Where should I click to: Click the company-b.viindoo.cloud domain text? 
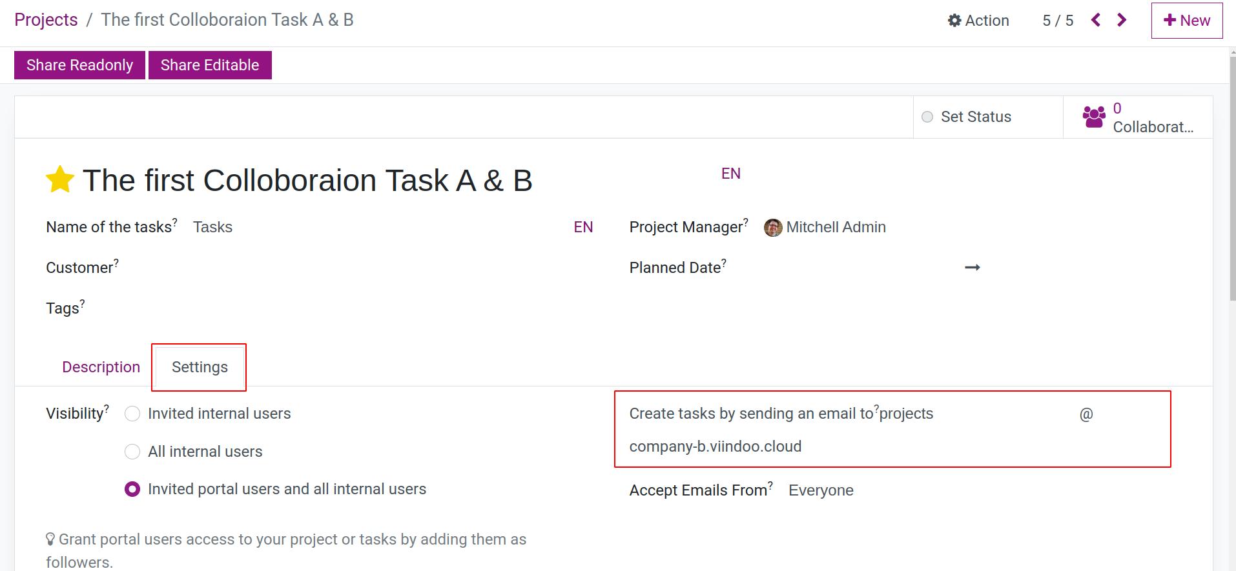coord(716,446)
